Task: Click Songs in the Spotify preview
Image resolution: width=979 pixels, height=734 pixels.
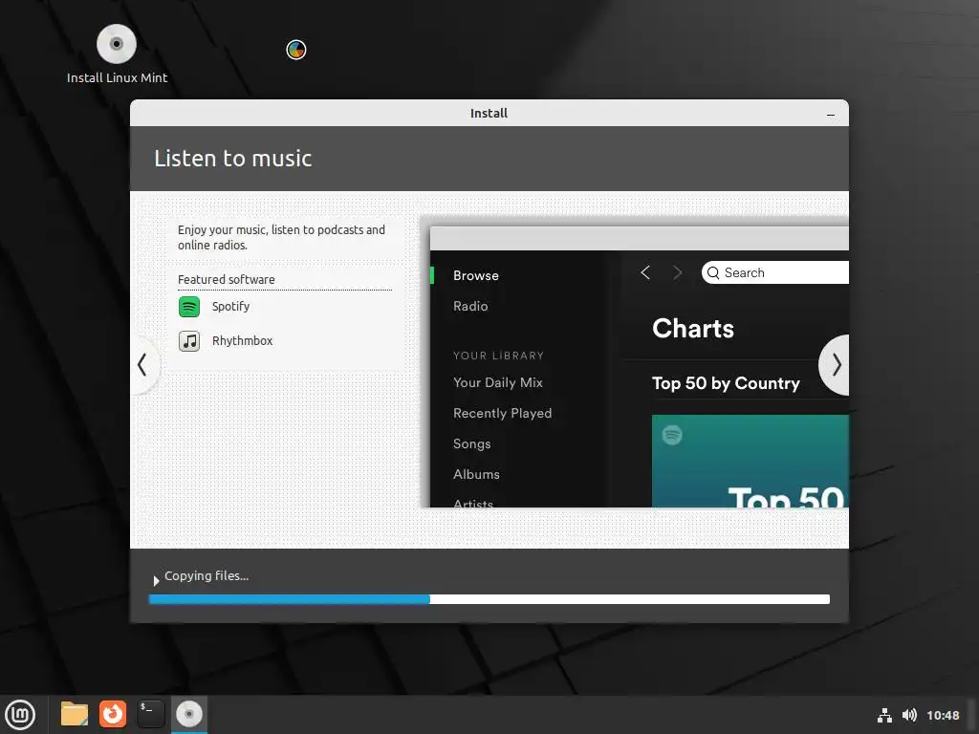Action: click(x=471, y=443)
